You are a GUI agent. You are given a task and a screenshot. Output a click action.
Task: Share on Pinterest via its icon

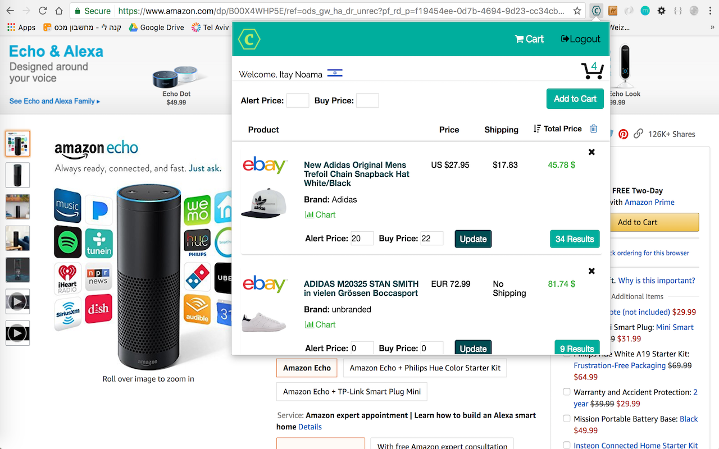(x=623, y=134)
